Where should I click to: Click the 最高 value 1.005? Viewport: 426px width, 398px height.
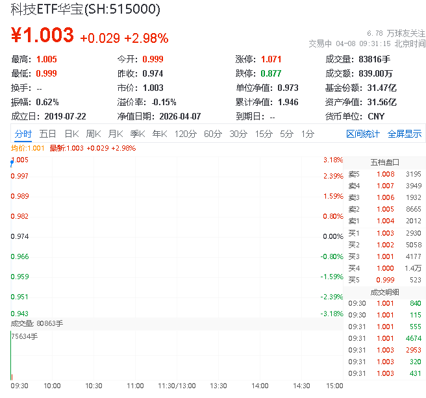(x=47, y=59)
